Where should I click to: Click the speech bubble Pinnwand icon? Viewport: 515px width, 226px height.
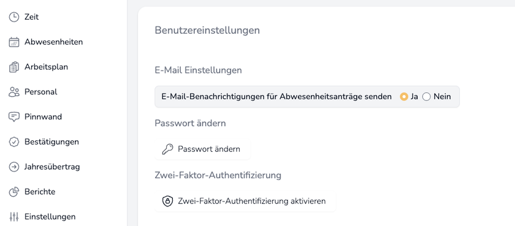tap(13, 117)
